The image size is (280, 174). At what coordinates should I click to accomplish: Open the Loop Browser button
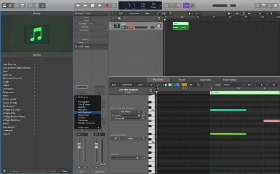(x=269, y=6)
